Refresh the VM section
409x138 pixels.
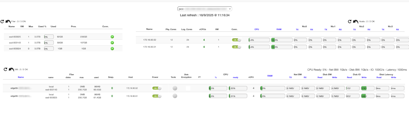coord(5,69)
